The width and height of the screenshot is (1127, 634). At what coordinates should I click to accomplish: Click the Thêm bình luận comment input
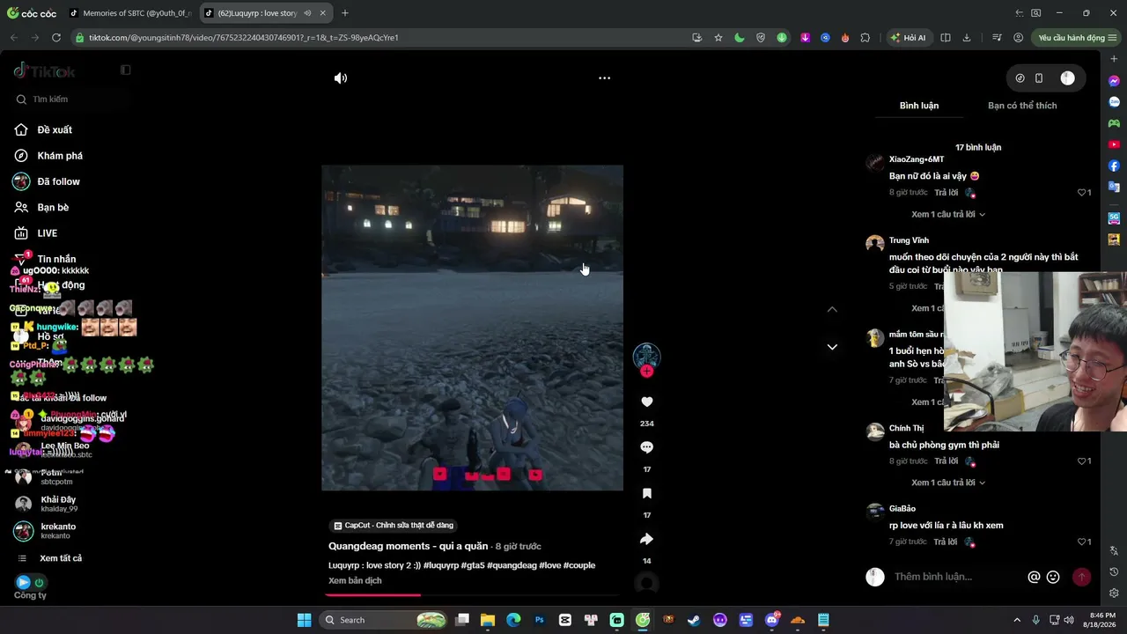(955, 577)
